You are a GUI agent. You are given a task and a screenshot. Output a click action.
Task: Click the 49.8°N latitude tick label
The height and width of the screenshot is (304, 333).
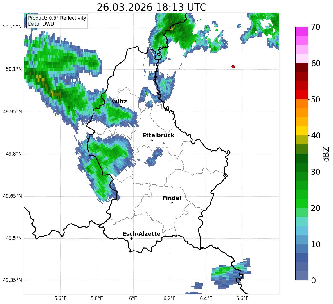14,154
